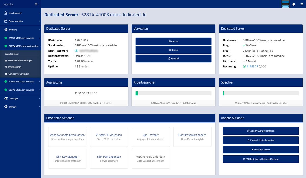This screenshot has height=178, width=306.
Task: Expand the 91558-41003.pph-server.de entry
Action: pos(39,38)
